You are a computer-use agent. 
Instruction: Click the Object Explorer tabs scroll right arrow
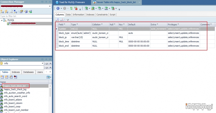(50, 72)
